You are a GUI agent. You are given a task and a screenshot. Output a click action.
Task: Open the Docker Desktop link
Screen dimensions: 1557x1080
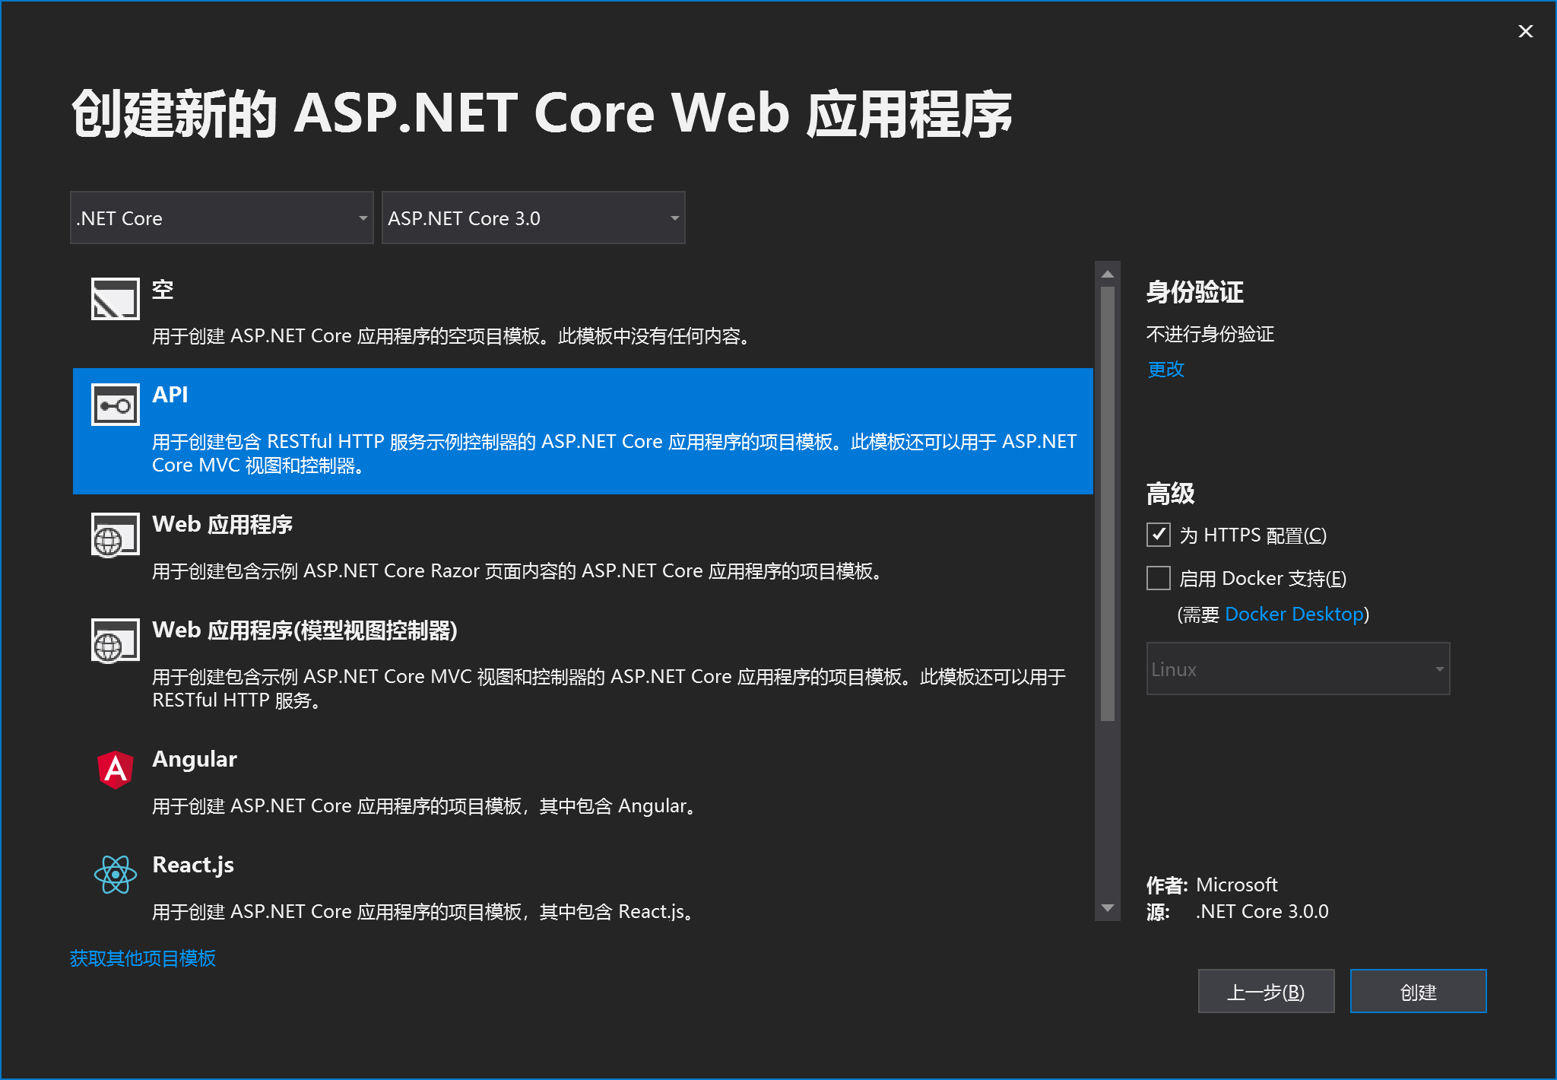(1294, 615)
